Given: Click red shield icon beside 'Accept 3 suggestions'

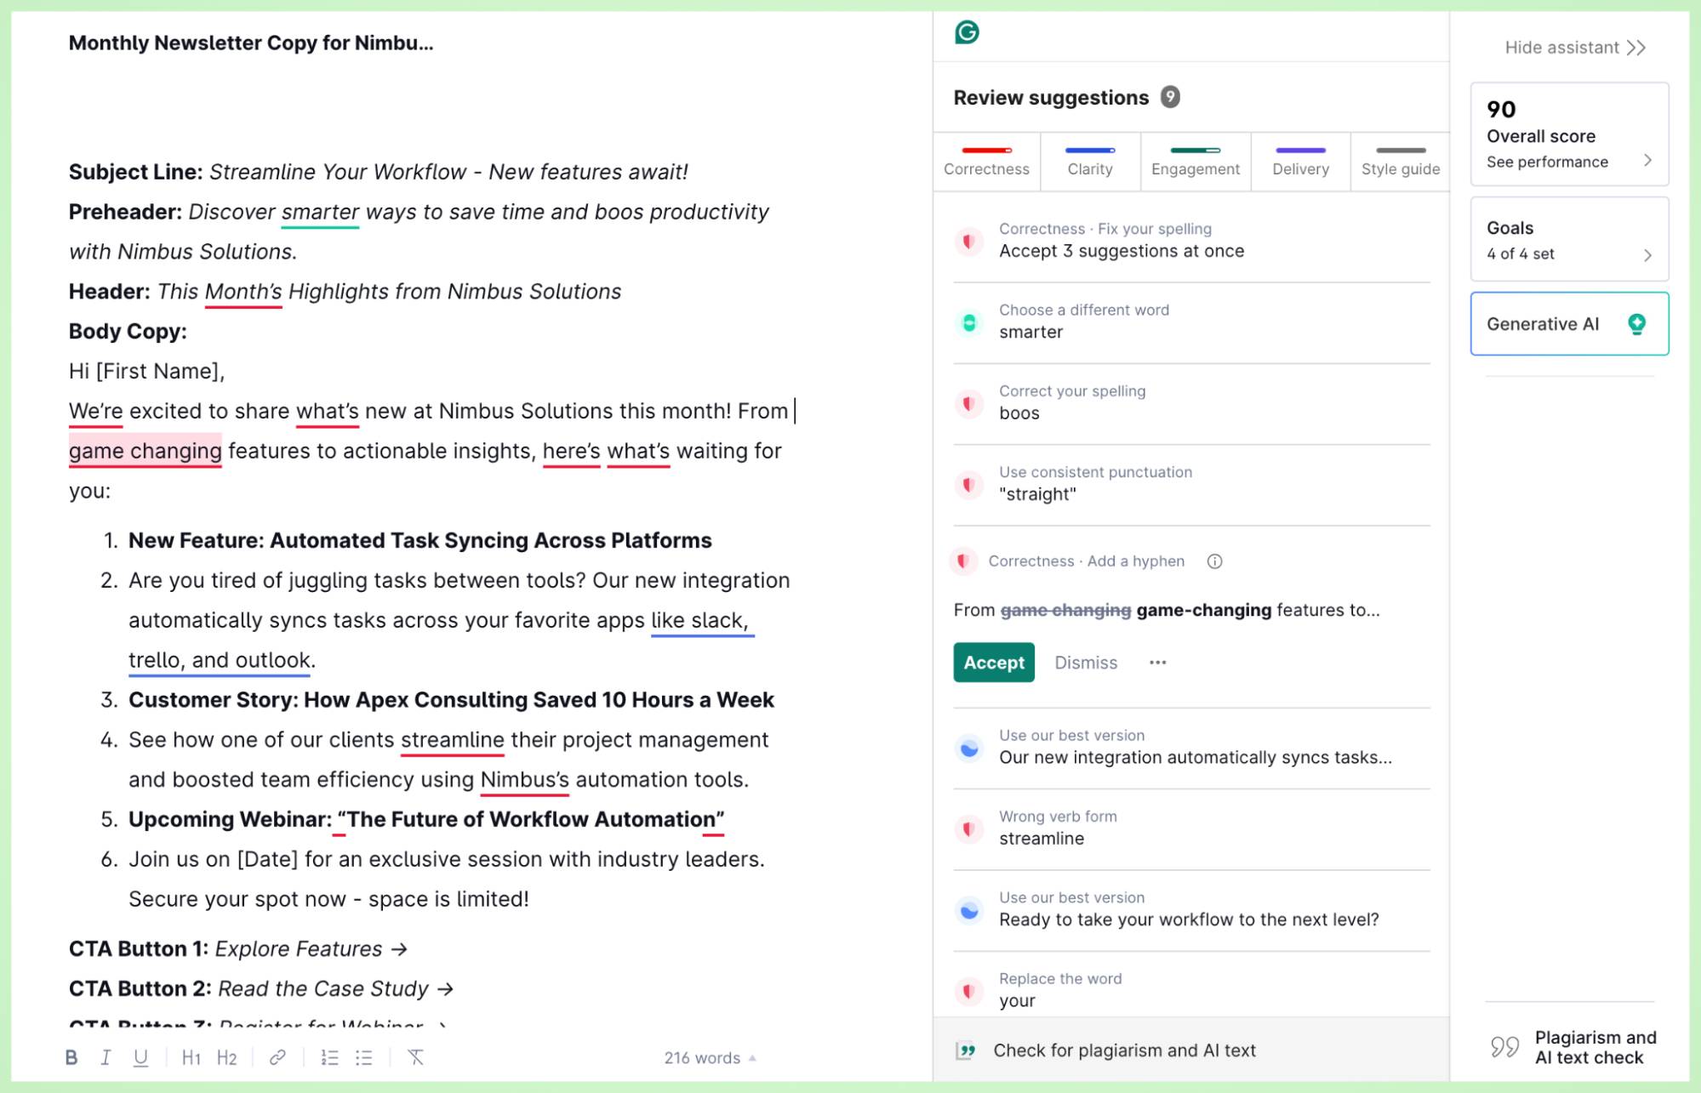Looking at the screenshot, I should [x=968, y=242].
